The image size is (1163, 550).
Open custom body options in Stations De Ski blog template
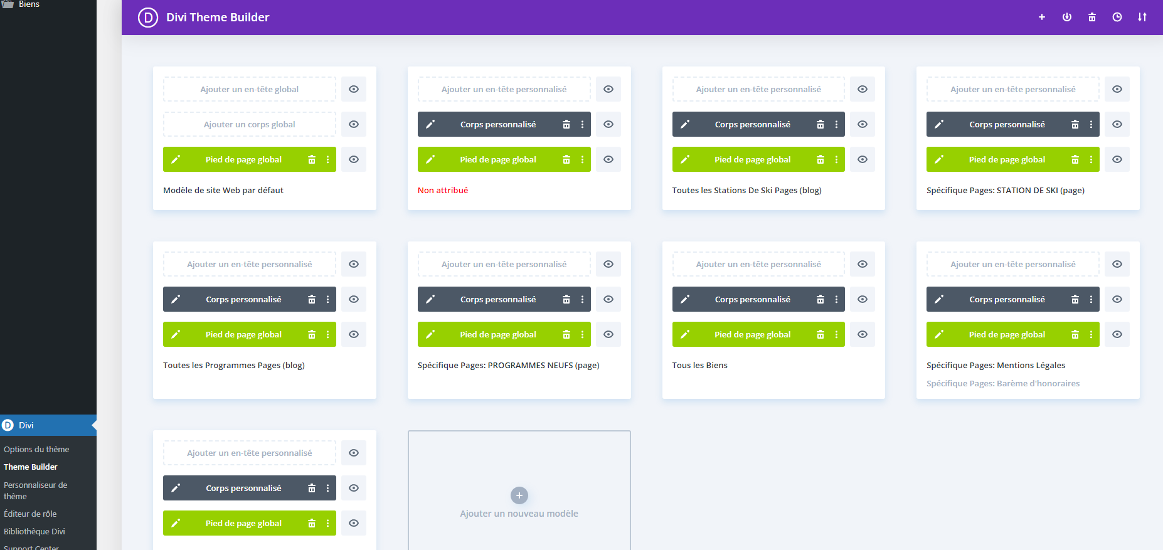tap(836, 124)
